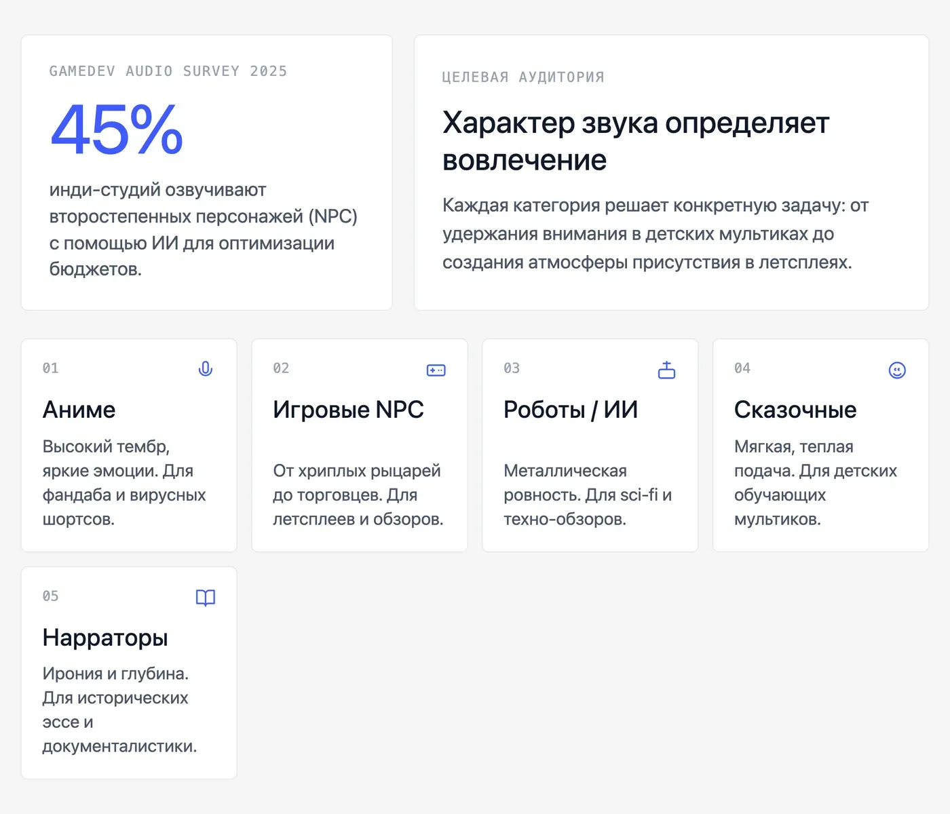Click the number 01 on the Аниме card
Viewport: 950px width, 814px height.
click(51, 368)
